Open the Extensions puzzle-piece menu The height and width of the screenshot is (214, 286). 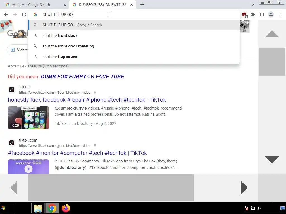pos(253,14)
